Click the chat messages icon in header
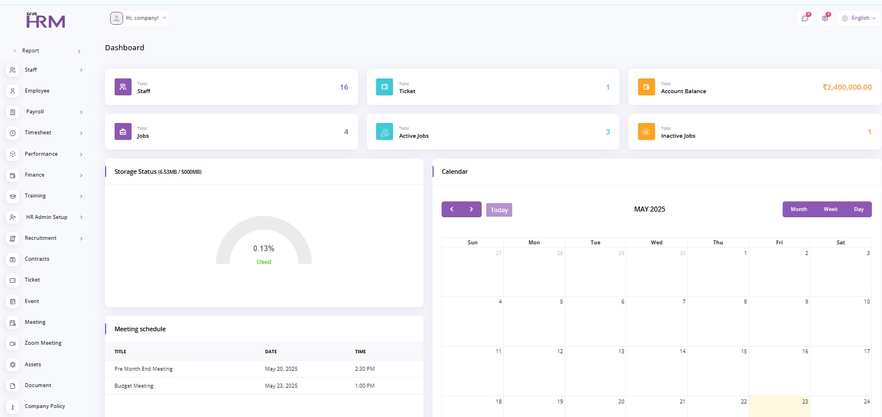The height and width of the screenshot is (417, 882). [x=805, y=19]
